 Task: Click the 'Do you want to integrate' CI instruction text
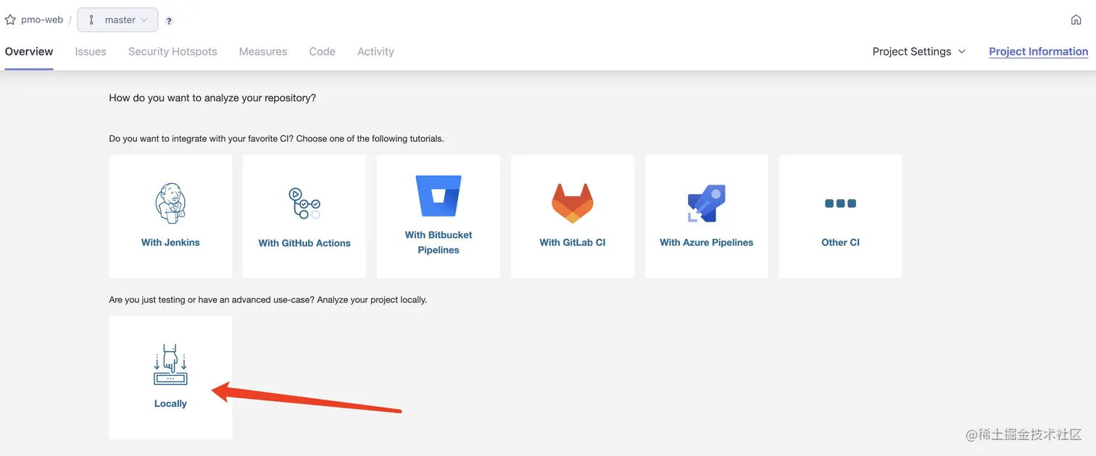point(276,138)
